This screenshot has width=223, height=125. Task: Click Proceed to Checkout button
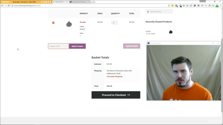pyautogui.click(x=116, y=95)
